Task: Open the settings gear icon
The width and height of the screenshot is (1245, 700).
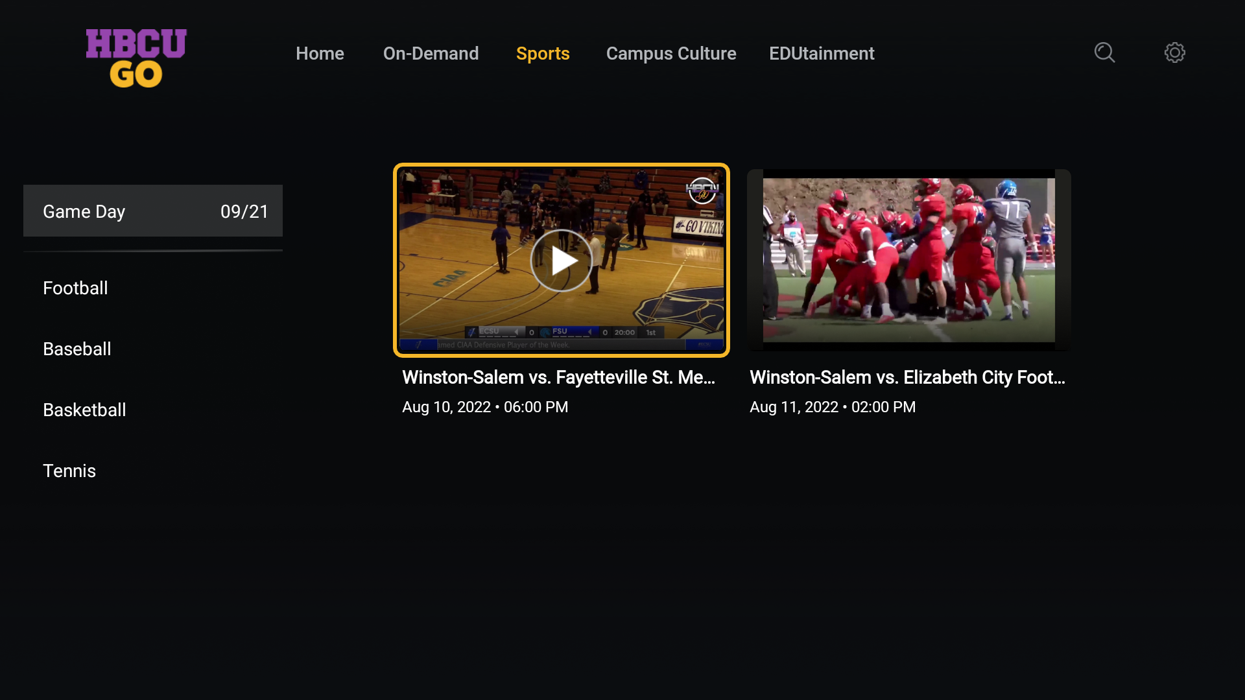Action: click(1175, 52)
